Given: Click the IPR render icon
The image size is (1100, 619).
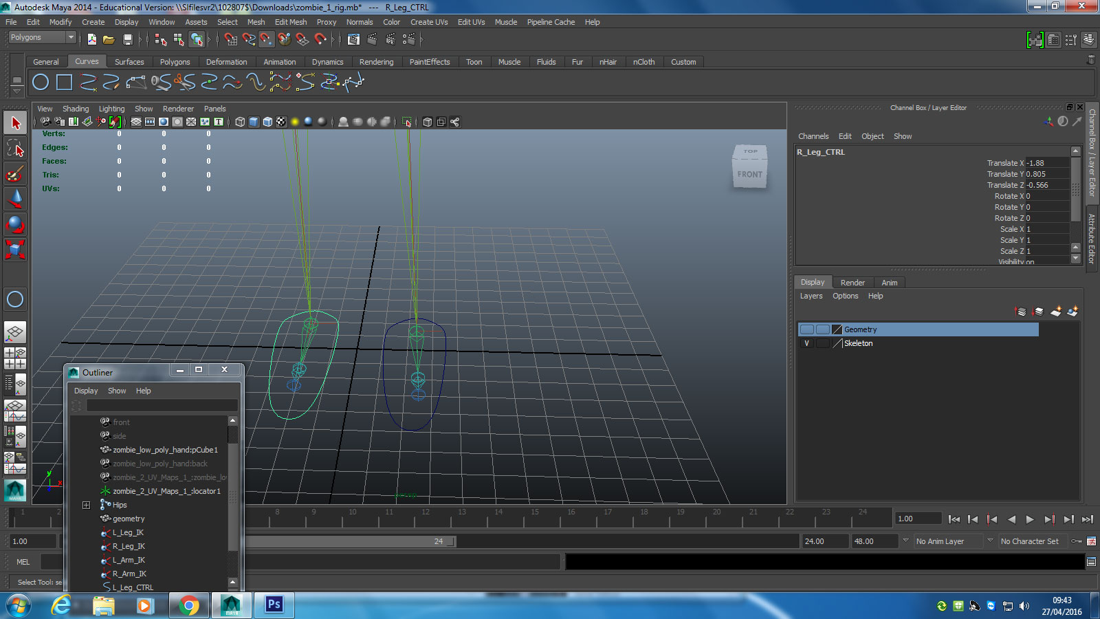Looking at the screenshot, I should [390, 40].
